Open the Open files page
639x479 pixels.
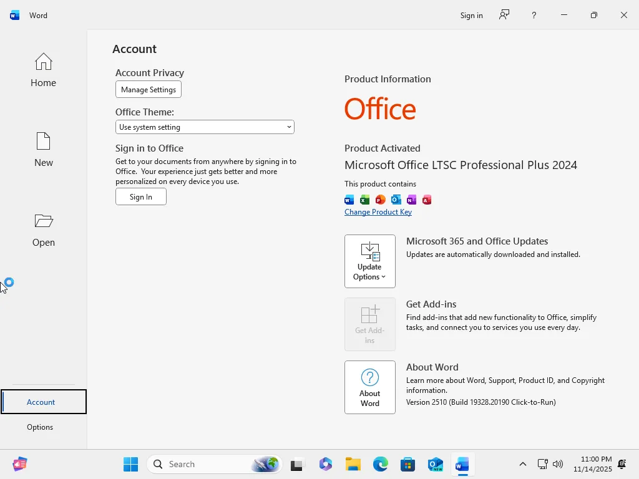(x=43, y=230)
